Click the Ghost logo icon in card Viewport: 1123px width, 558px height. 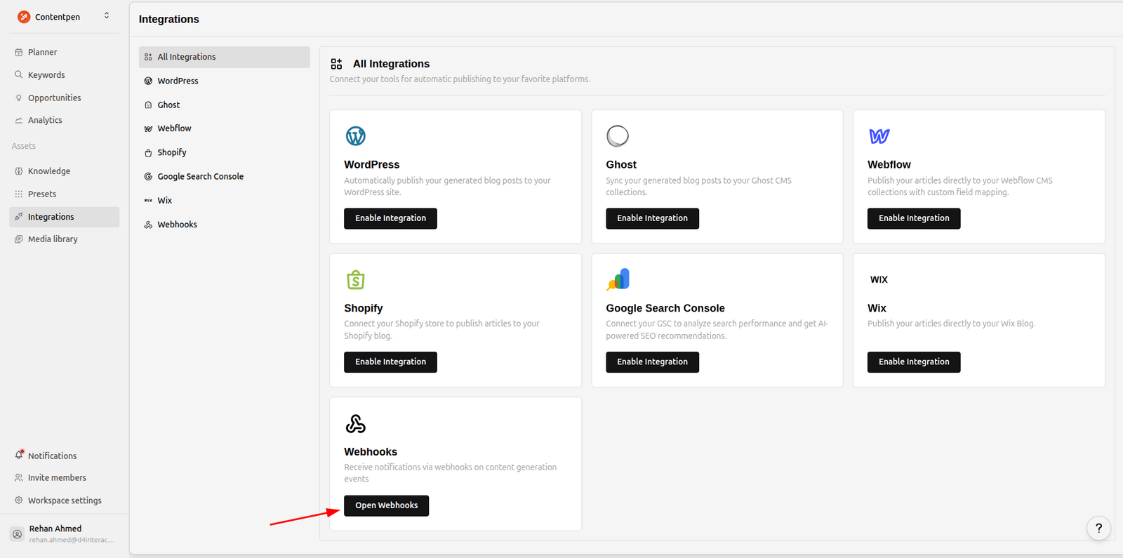(x=618, y=136)
